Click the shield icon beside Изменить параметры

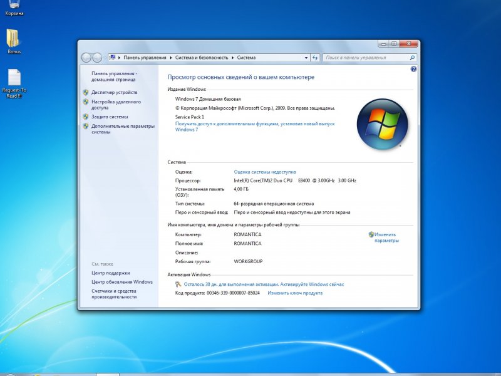point(371,234)
